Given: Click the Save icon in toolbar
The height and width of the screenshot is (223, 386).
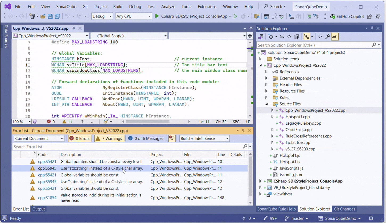Looking at the screenshot, I should 50,16.
